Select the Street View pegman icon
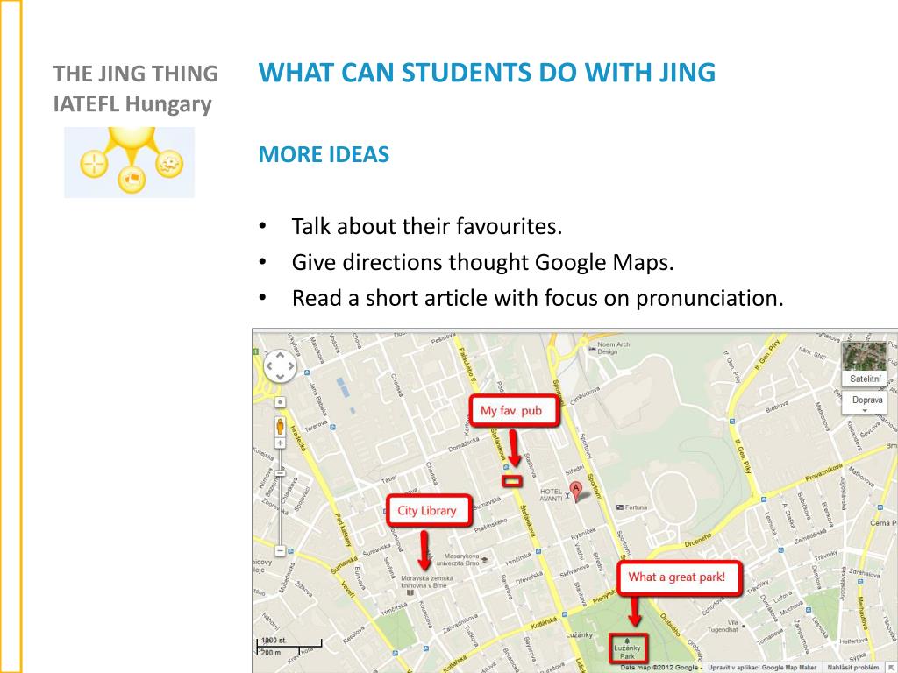 (280, 427)
